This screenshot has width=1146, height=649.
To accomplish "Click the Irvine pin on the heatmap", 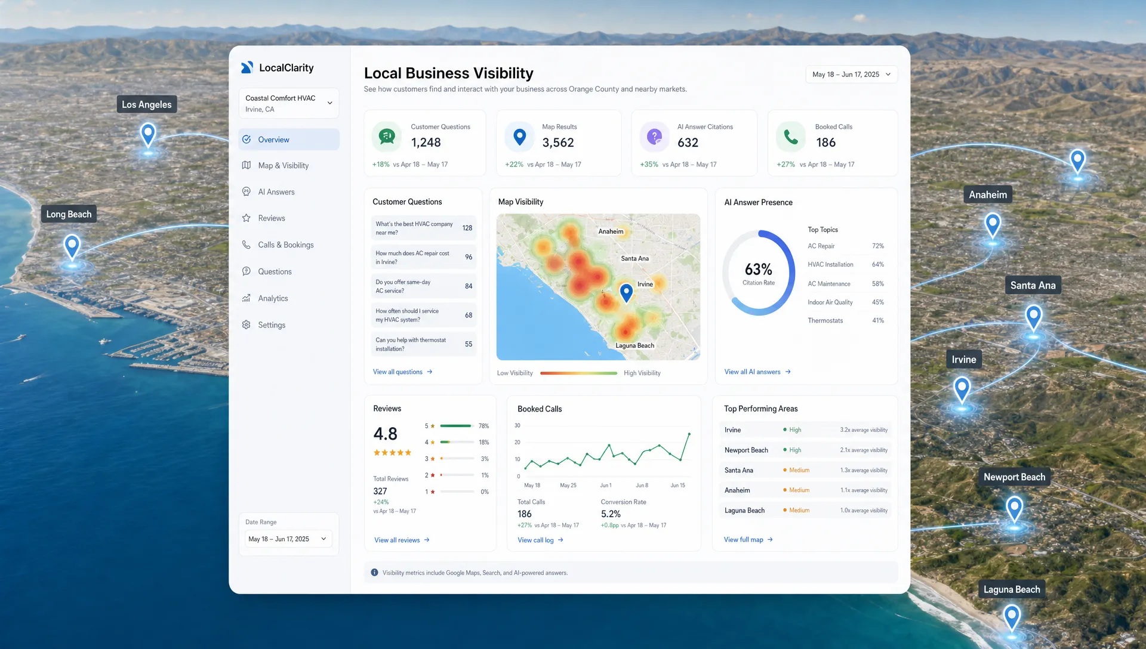I will [626, 292].
